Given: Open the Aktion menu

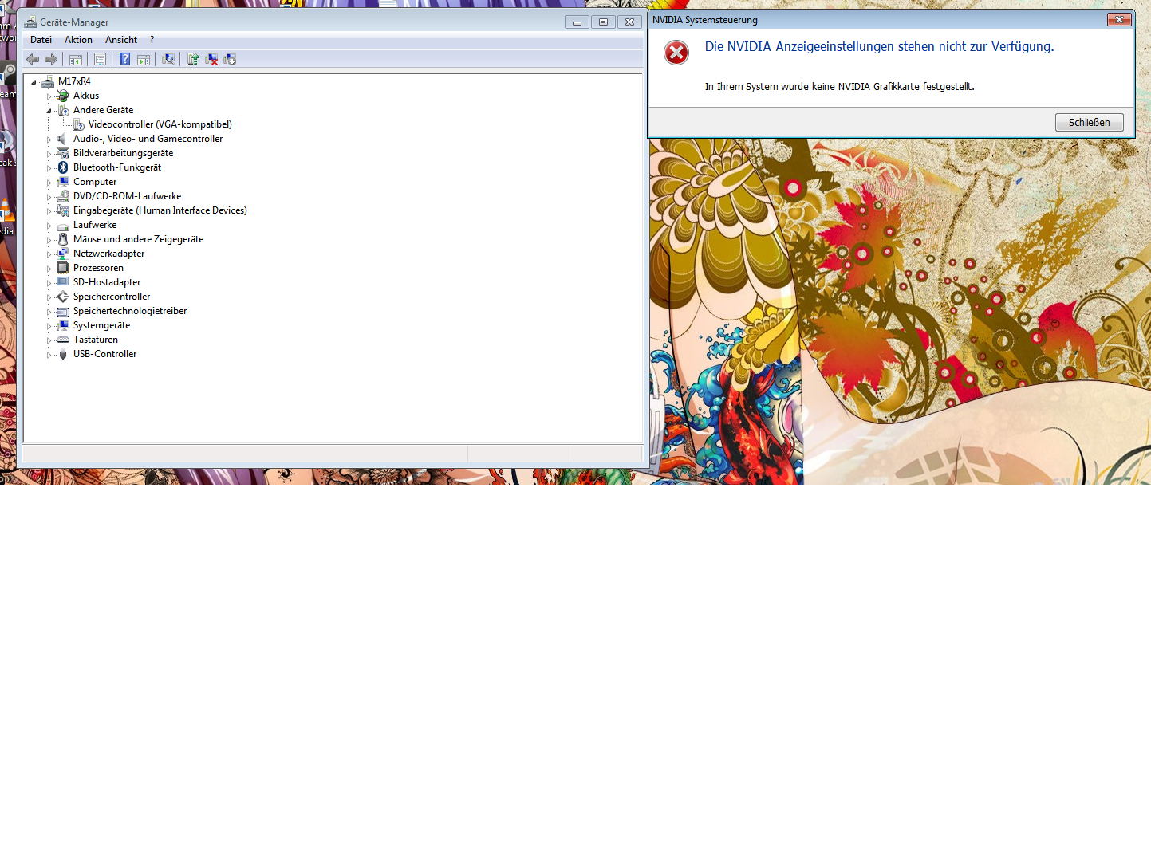Looking at the screenshot, I should (78, 40).
